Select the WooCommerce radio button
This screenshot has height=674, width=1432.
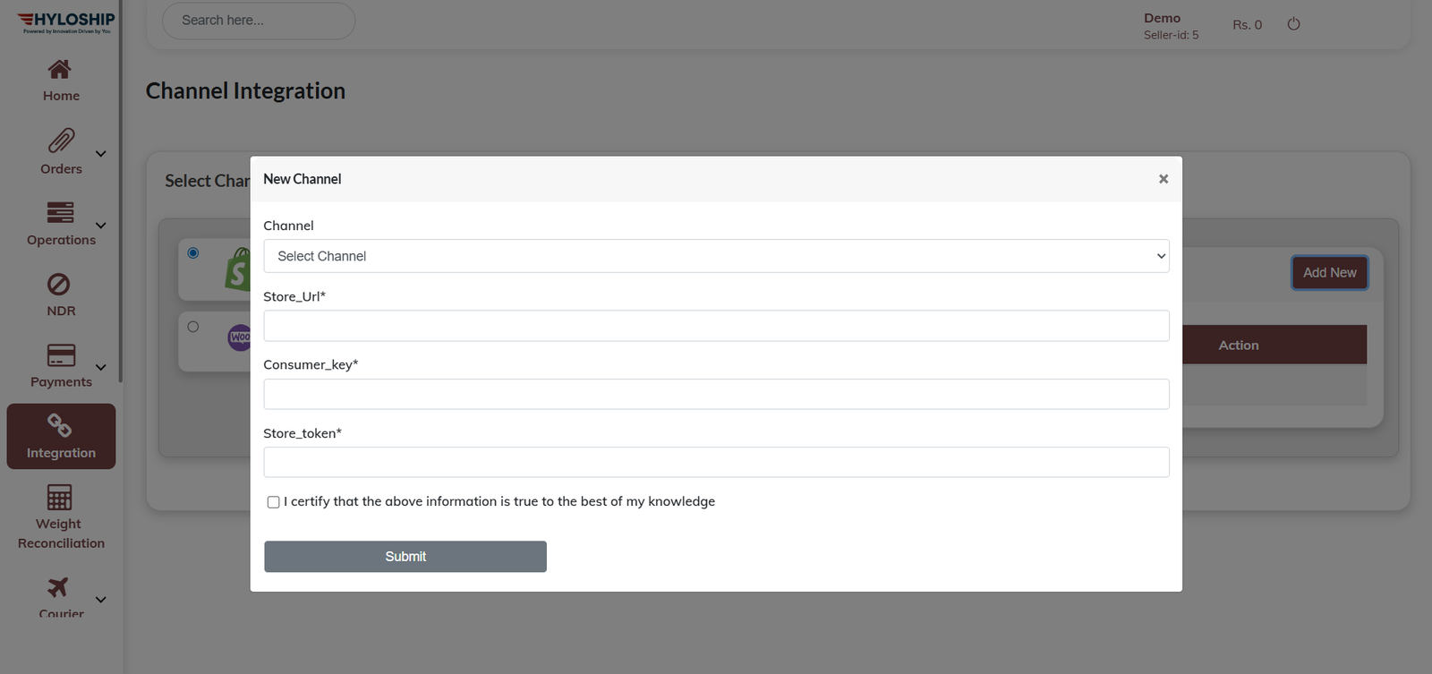[x=193, y=327]
